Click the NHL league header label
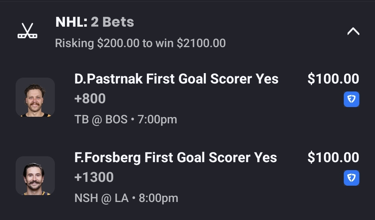 click(71, 22)
